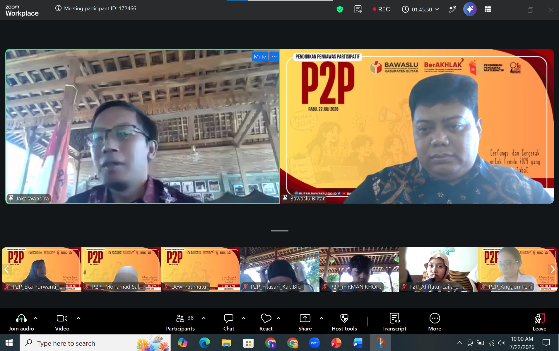Open the Participants panel
The width and height of the screenshot is (559, 351).
coord(180,322)
